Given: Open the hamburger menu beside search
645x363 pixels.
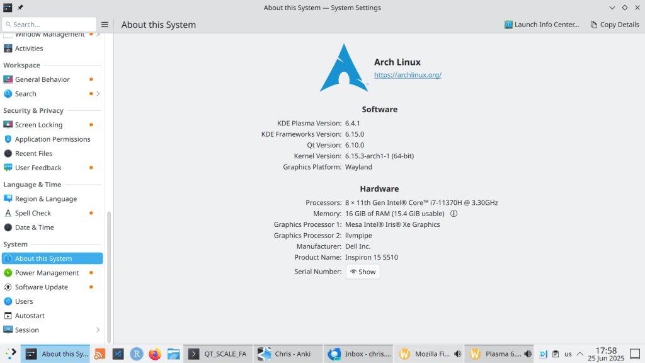Looking at the screenshot, I should point(105,25).
